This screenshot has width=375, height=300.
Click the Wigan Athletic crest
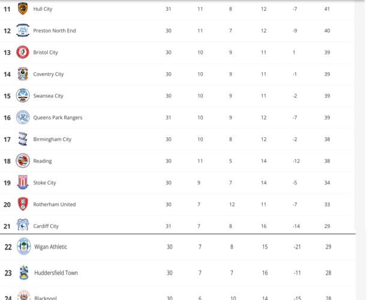tap(23, 247)
